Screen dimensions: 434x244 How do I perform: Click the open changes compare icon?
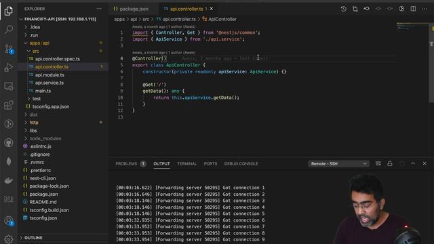pyautogui.click(x=355, y=9)
